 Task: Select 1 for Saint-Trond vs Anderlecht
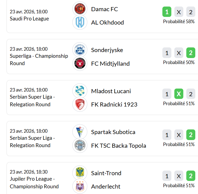(x=167, y=176)
